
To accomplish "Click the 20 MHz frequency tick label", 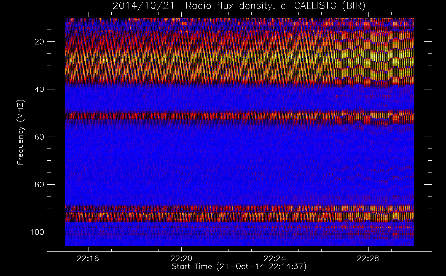I will tap(40, 42).
